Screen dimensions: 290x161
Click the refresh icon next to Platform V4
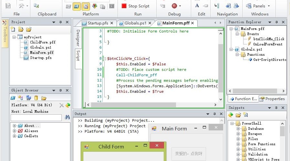(x=68, y=105)
